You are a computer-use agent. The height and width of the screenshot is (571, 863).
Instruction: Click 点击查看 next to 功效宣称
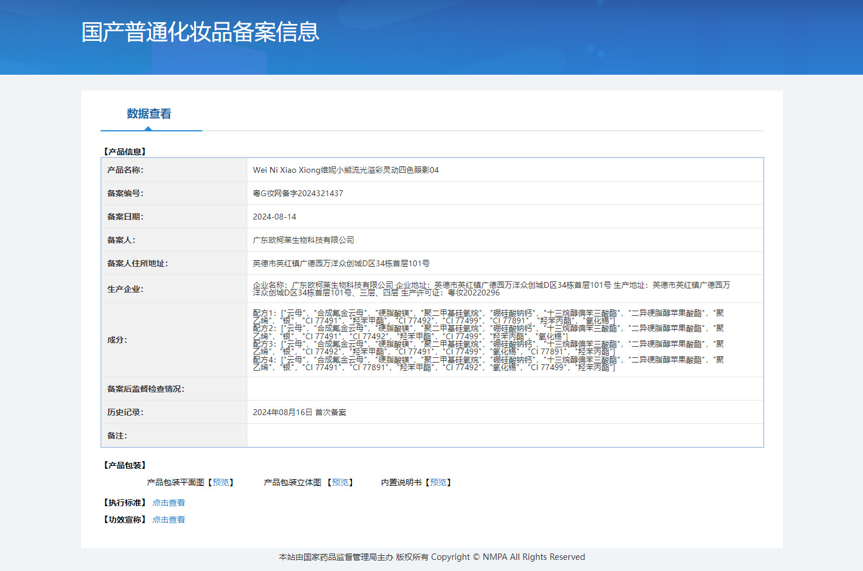coord(168,520)
